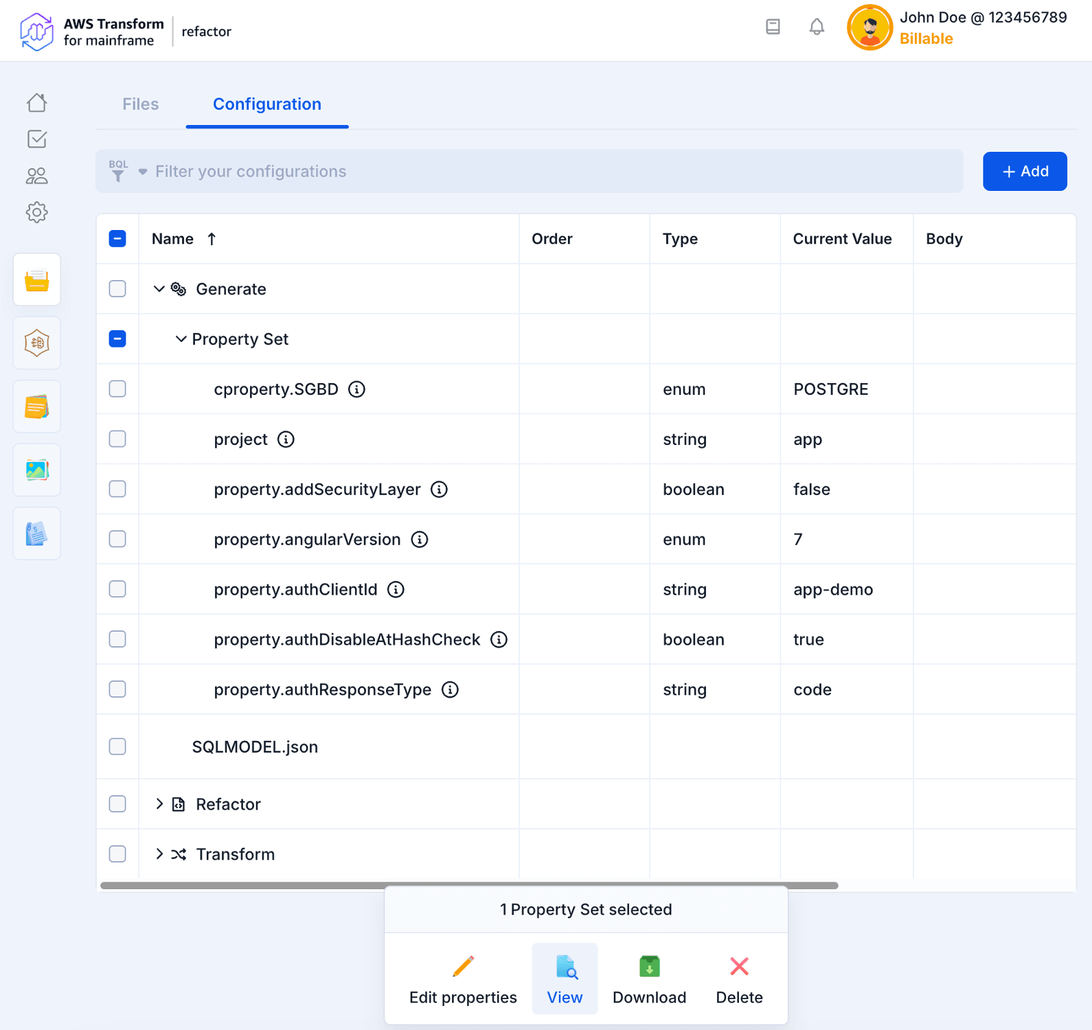Expand the Refactor tree node
The width and height of the screenshot is (1092, 1030).
[x=159, y=804]
